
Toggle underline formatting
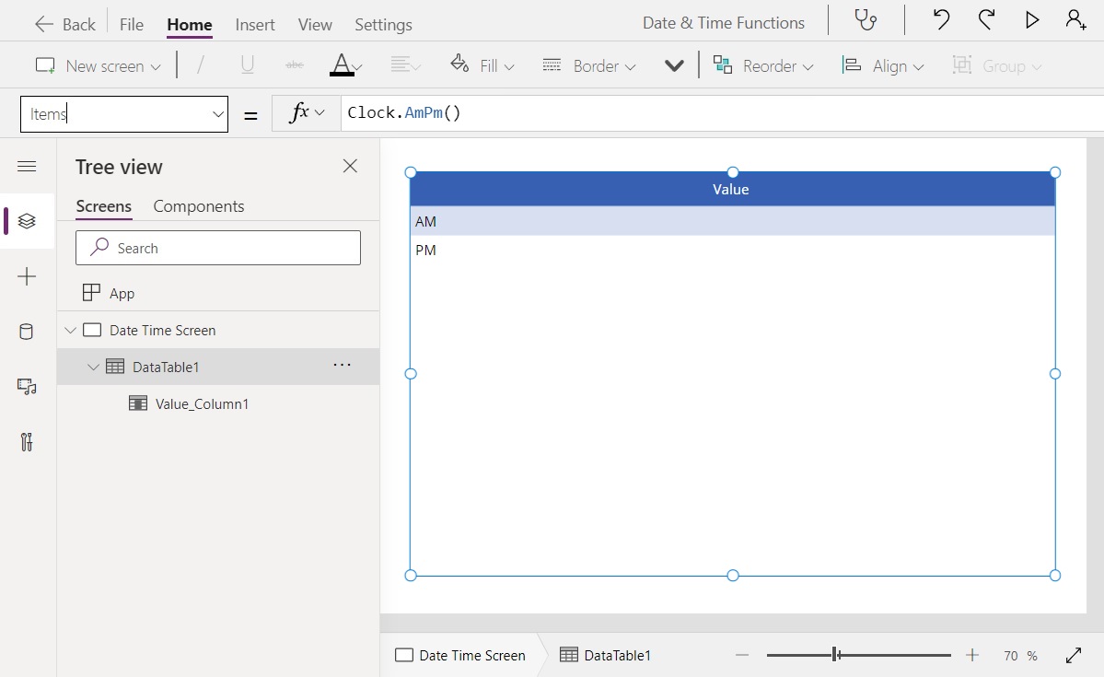[x=247, y=64]
